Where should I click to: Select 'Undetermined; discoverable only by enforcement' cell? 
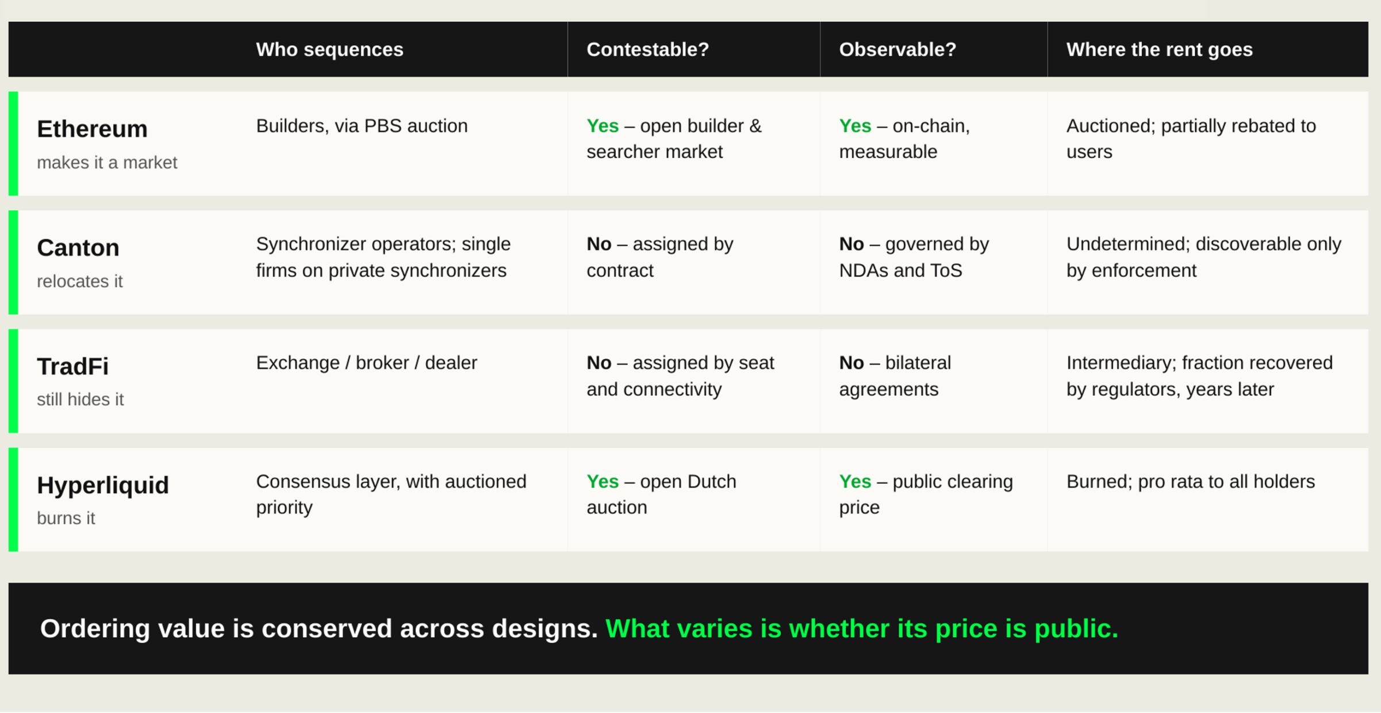(x=1203, y=257)
